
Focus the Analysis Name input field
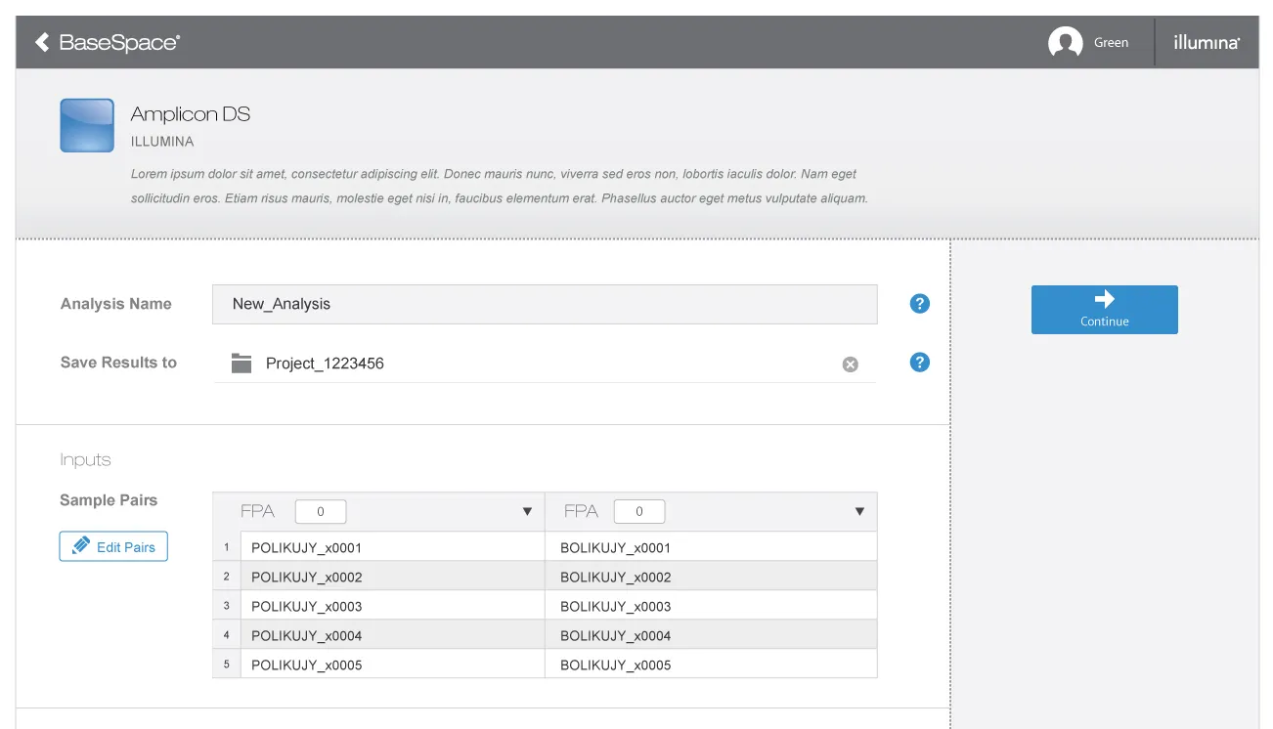tap(545, 304)
